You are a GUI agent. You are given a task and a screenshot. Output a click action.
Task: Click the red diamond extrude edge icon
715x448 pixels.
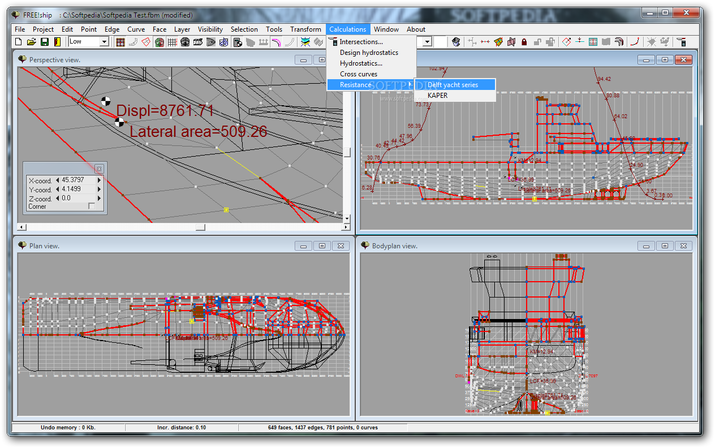(x=567, y=42)
